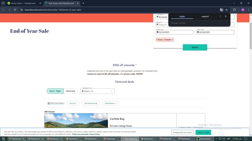The width and height of the screenshot is (252, 141).
Task: Click the address bar URL
Action: pyautogui.click(x=53, y=10)
